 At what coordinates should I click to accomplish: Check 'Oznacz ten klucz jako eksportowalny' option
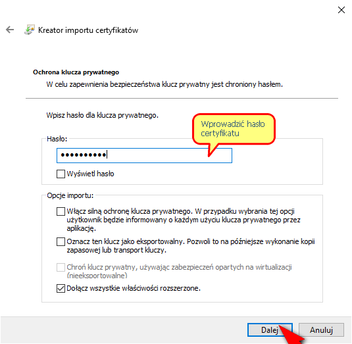61,241
